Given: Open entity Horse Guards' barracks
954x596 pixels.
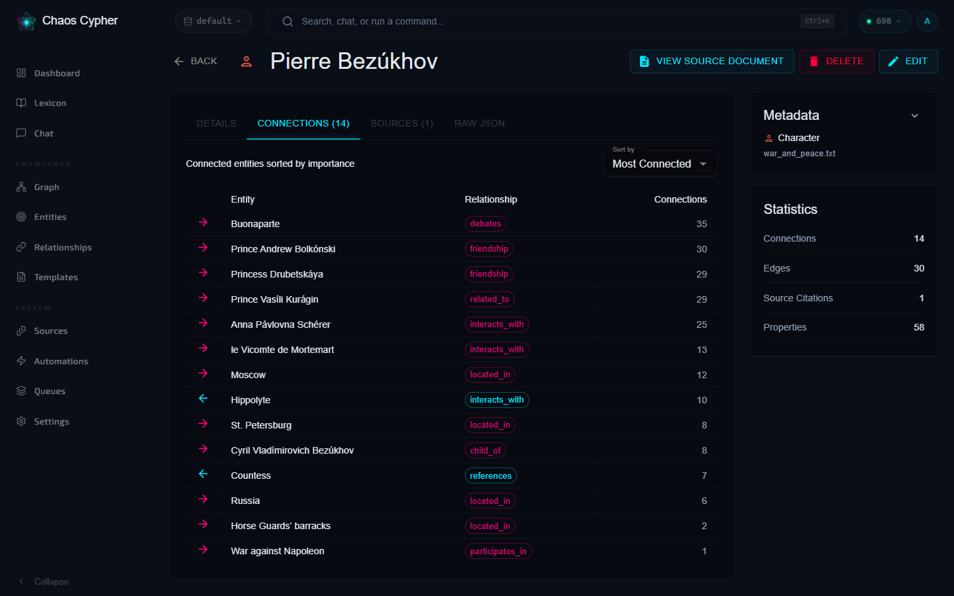Looking at the screenshot, I should (280, 526).
